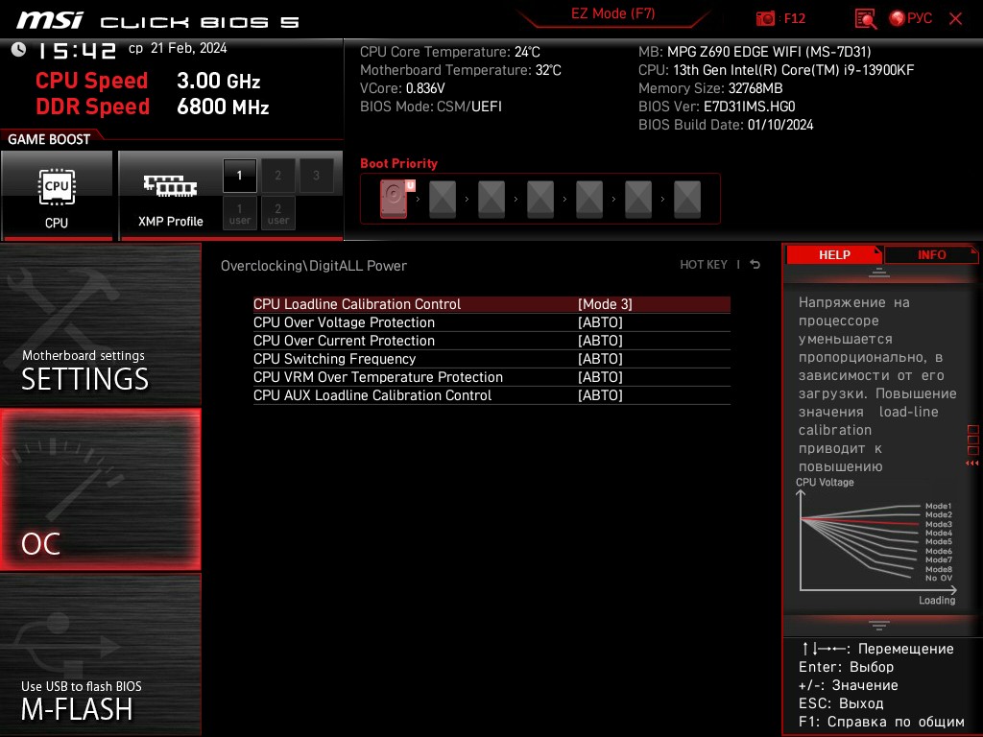Select XMP user profile 1
This screenshot has width=983, height=737.
pos(239,213)
